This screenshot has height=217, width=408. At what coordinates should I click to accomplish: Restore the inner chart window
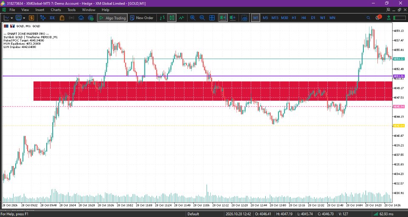coord(399,10)
